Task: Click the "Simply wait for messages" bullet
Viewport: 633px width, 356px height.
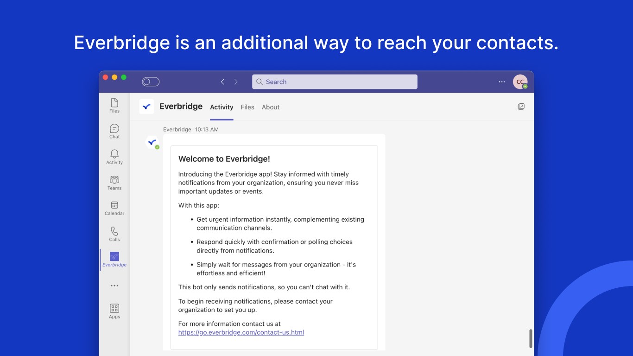Action: click(276, 269)
